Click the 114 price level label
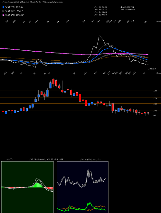The image size is (161, 213). point(155,98)
